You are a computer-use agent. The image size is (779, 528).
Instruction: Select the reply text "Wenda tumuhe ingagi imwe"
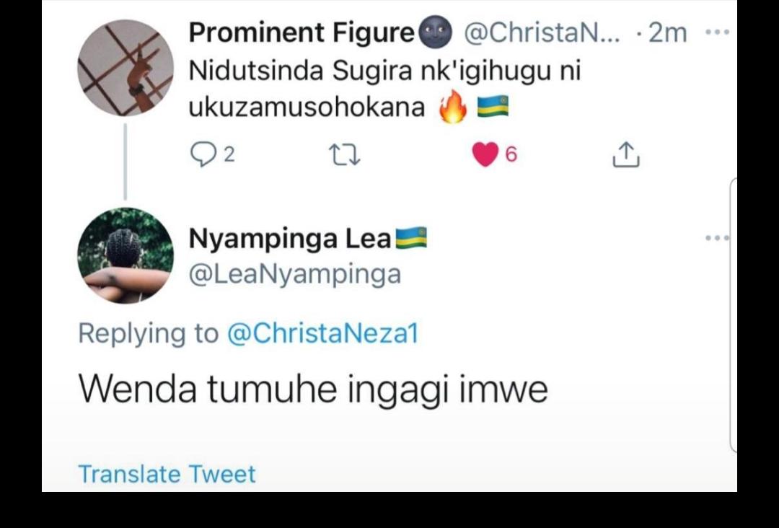point(313,389)
